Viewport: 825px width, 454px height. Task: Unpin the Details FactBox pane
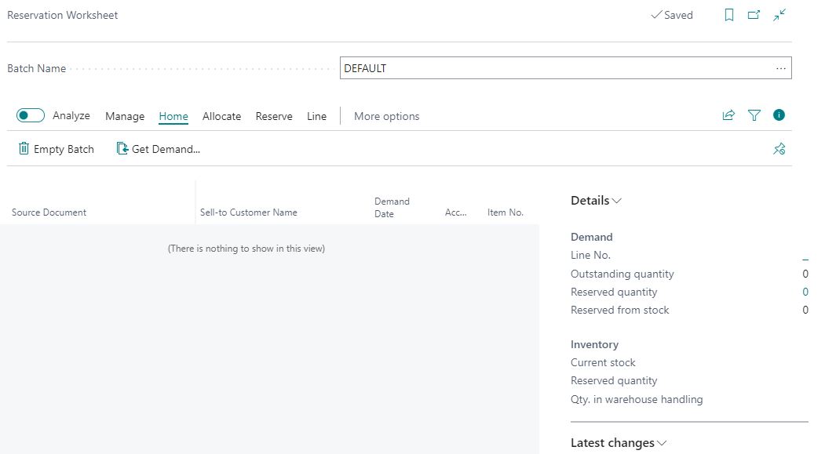779,148
